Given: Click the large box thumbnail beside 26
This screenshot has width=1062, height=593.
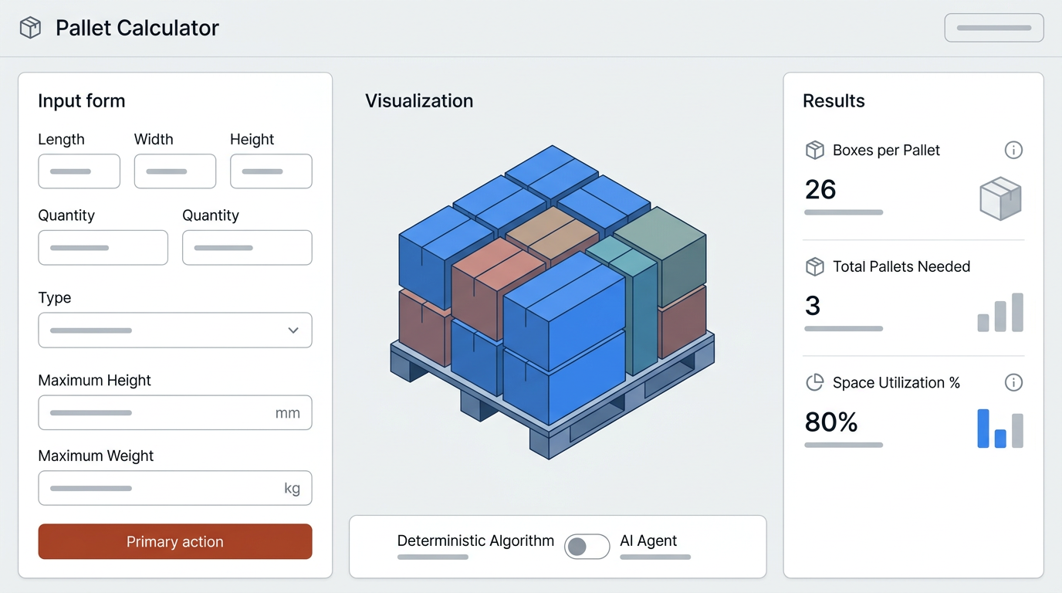Looking at the screenshot, I should pyautogui.click(x=1000, y=198).
